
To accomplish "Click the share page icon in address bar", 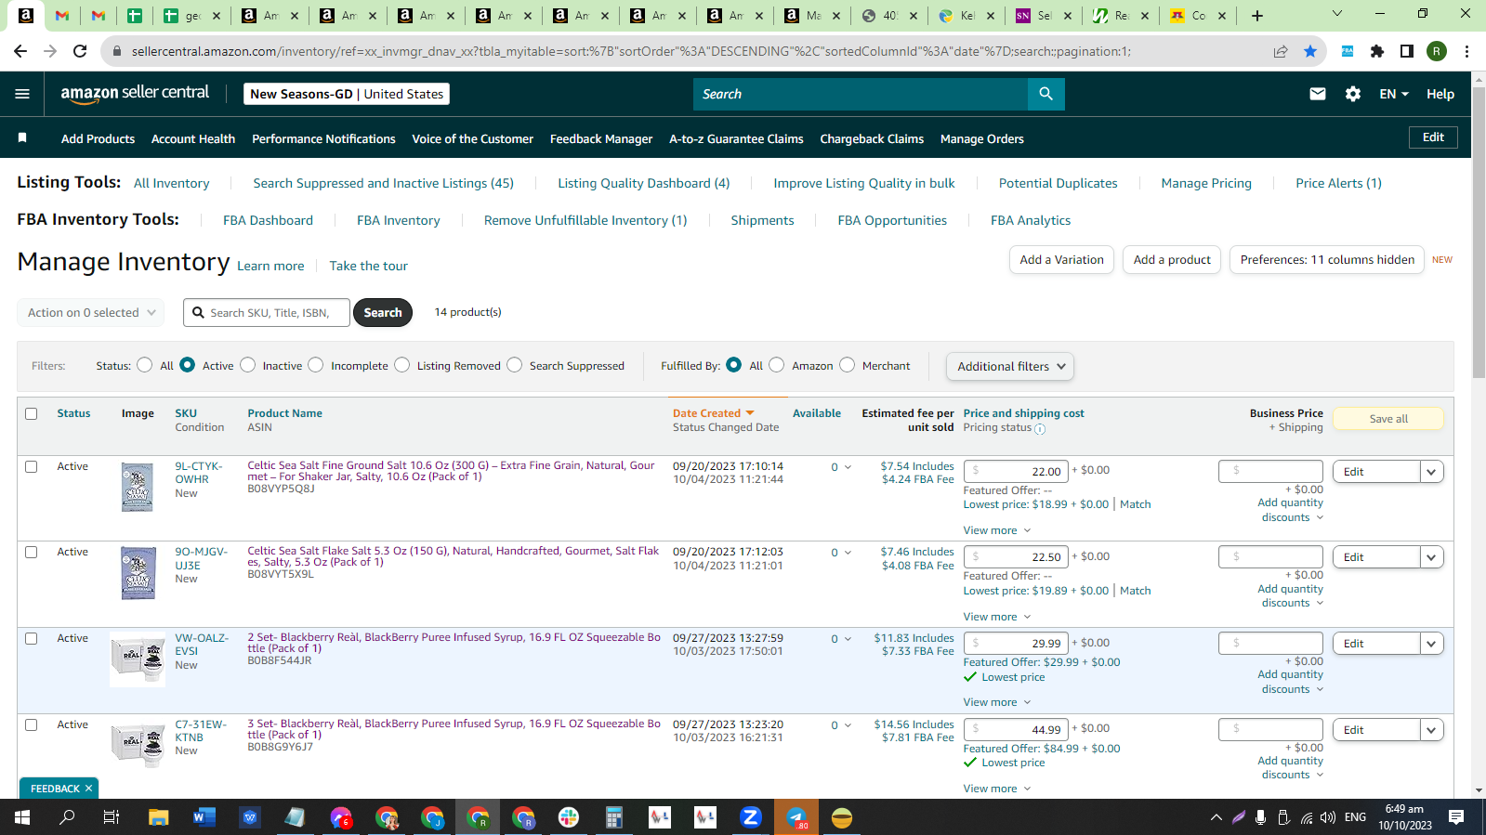I will tap(1281, 51).
